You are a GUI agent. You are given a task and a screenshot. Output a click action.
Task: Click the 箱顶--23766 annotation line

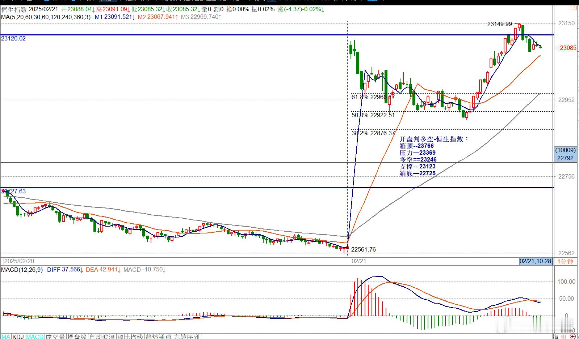pos(416,146)
